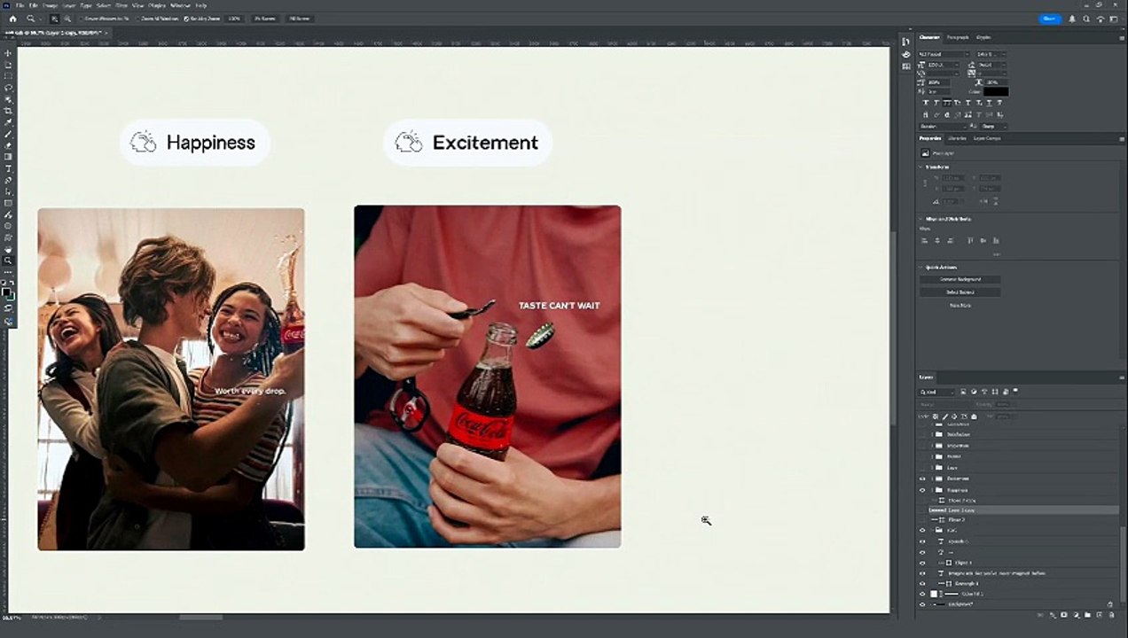
Task: Open the Window menu
Action: [181, 5]
